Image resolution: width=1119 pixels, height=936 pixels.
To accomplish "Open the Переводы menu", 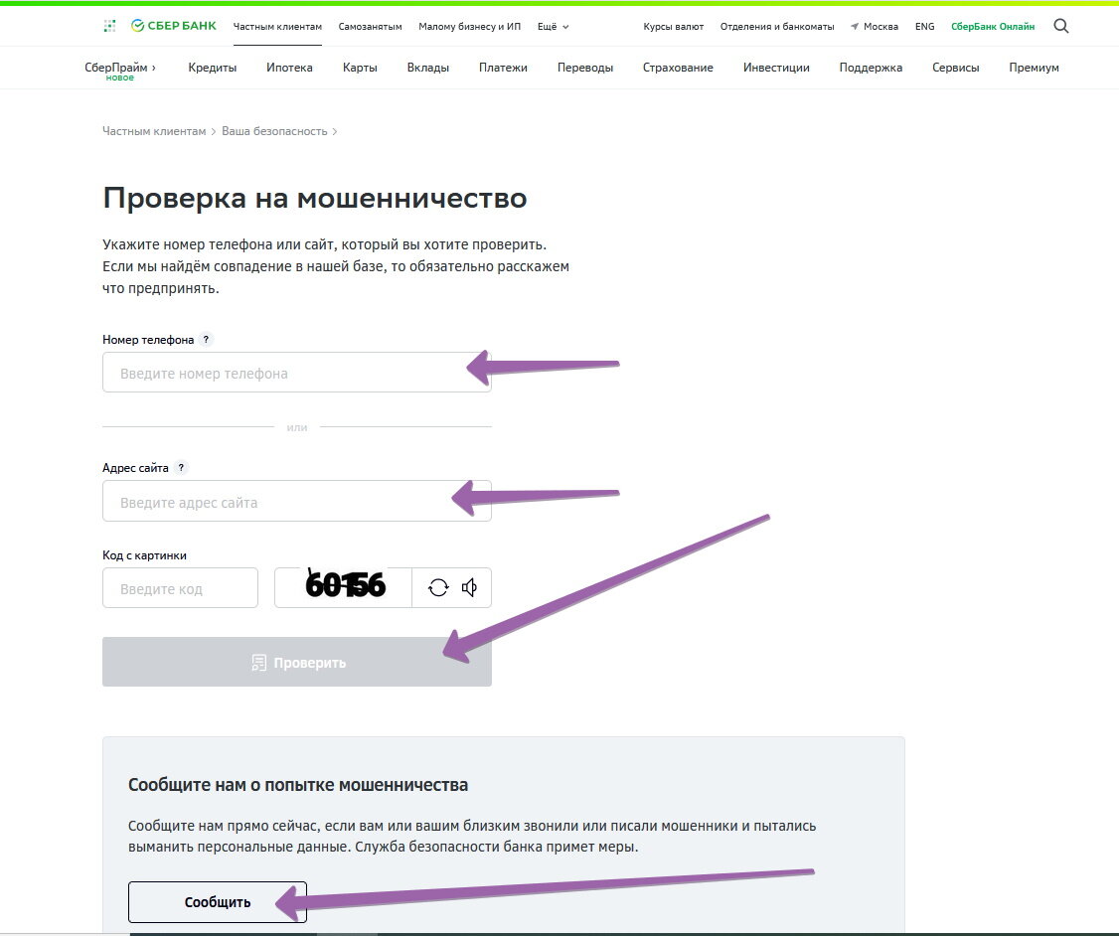I will tap(585, 68).
